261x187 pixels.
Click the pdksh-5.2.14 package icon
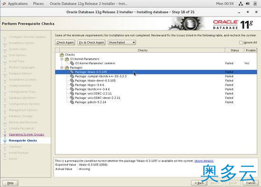click(x=72, y=102)
